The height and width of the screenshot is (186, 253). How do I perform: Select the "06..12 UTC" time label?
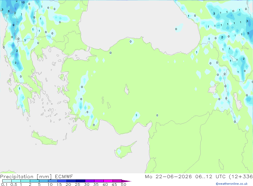click(x=210, y=176)
